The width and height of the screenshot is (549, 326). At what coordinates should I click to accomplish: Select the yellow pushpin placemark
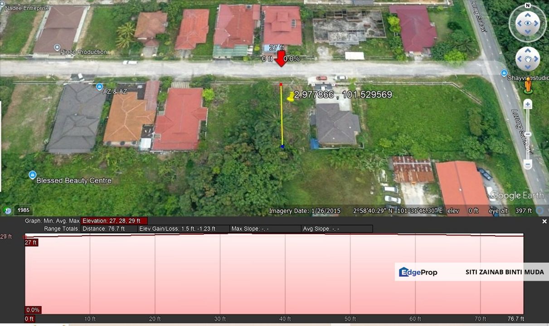291,97
